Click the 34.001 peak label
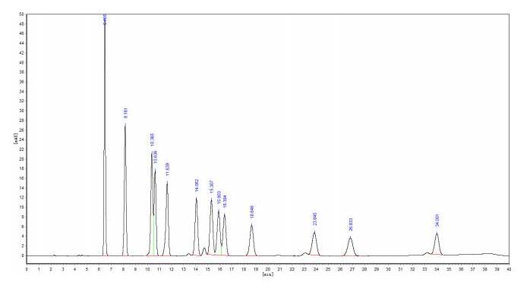This screenshot has height=282, width=530. tap(437, 221)
